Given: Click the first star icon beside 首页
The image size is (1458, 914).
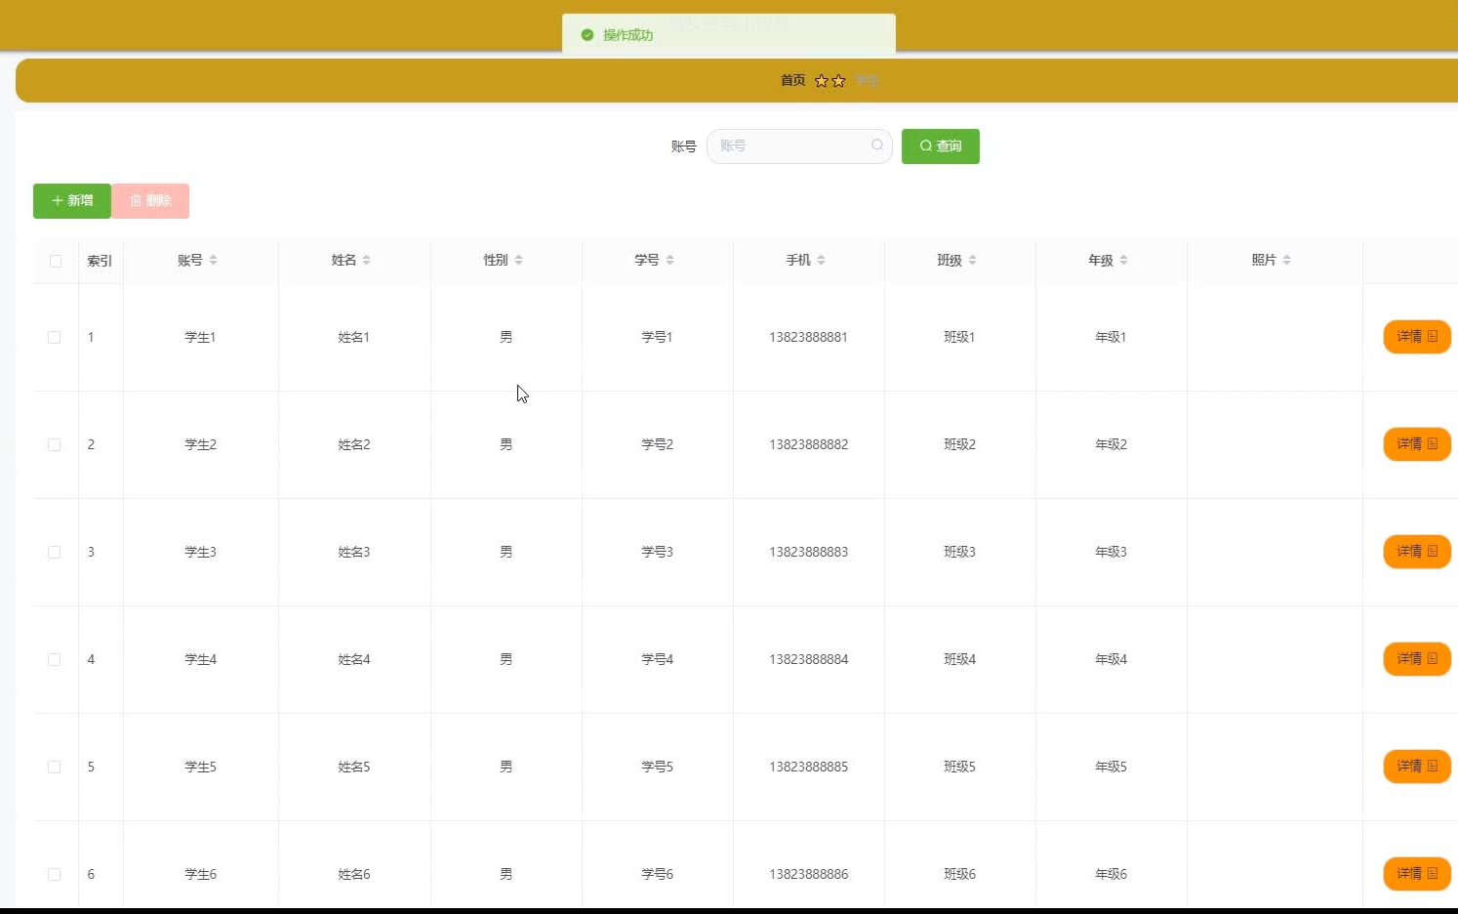Looking at the screenshot, I should pos(822,81).
